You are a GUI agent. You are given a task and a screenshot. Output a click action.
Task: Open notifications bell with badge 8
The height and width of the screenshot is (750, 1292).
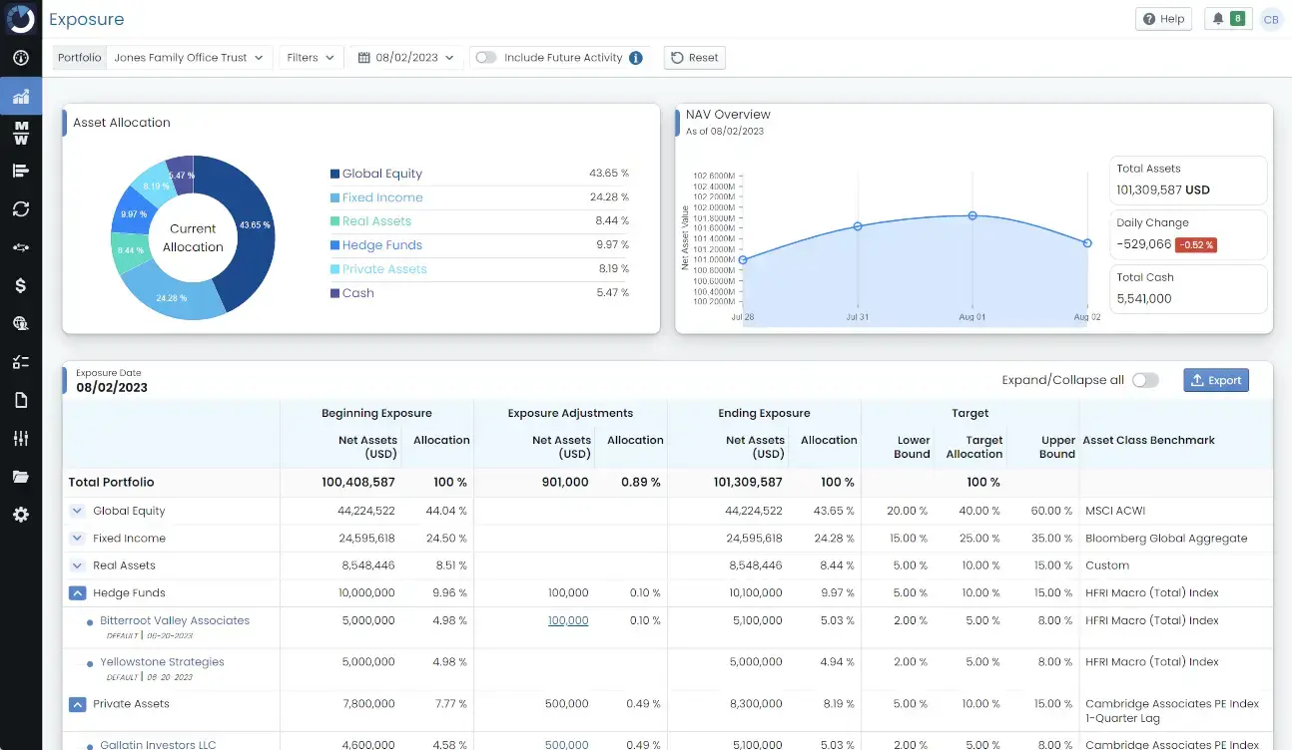click(1227, 19)
